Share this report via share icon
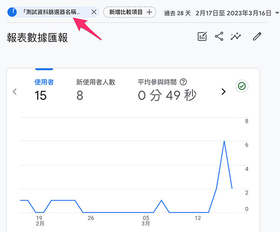 (219, 36)
